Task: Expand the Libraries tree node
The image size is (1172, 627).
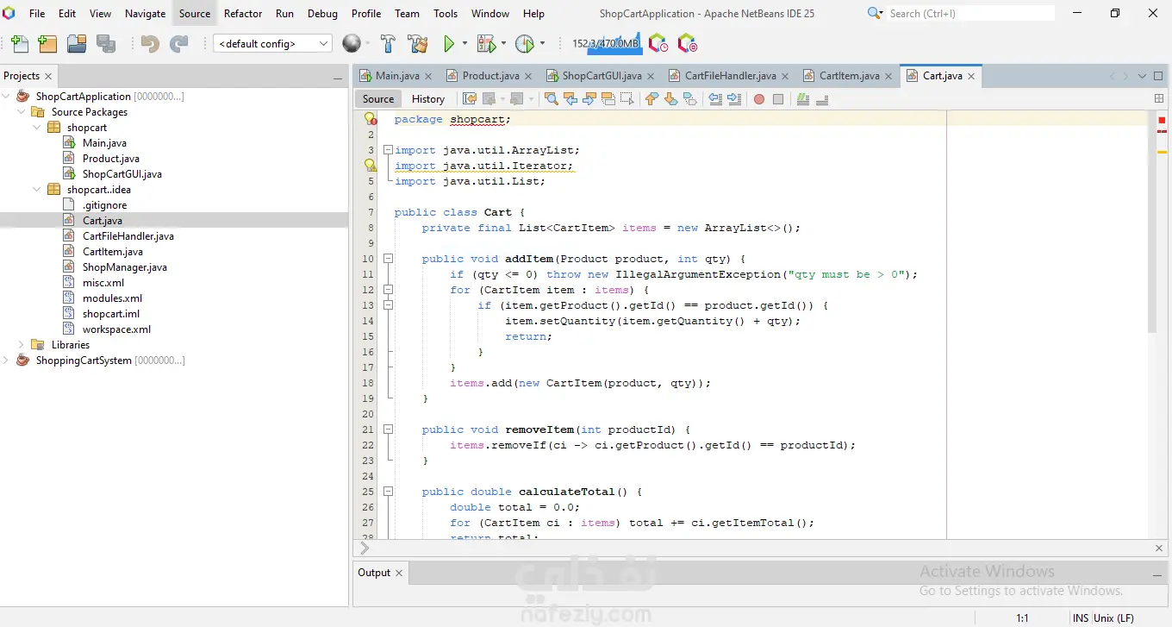Action: (22, 345)
